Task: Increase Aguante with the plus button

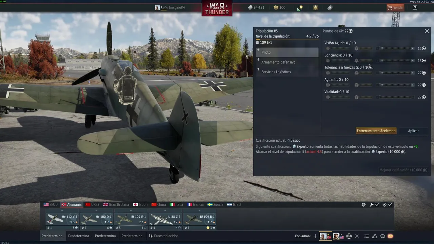Action: 413,85
